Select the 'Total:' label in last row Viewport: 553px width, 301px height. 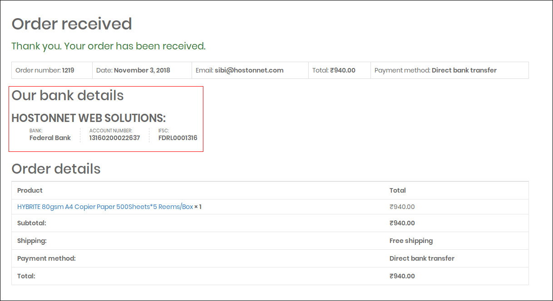[26, 276]
